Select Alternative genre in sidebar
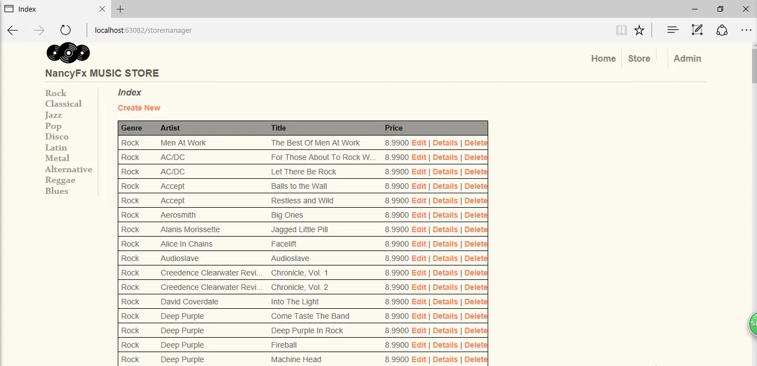This screenshot has height=366, width=757. 68,169
